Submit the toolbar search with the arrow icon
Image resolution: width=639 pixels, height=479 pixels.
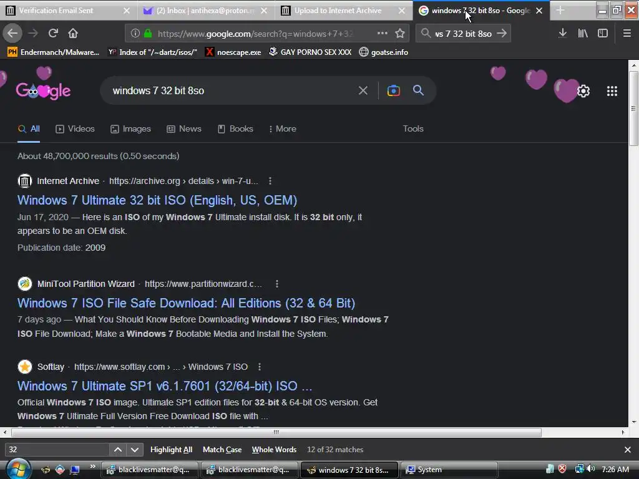[x=502, y=34]
